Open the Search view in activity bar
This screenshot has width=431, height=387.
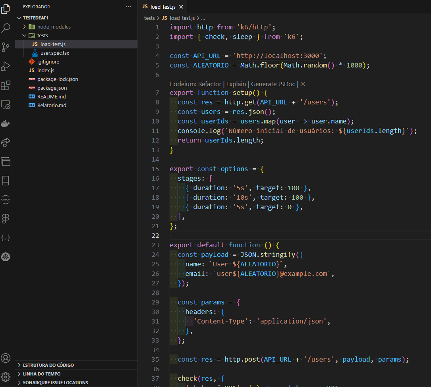click(6, 28)
